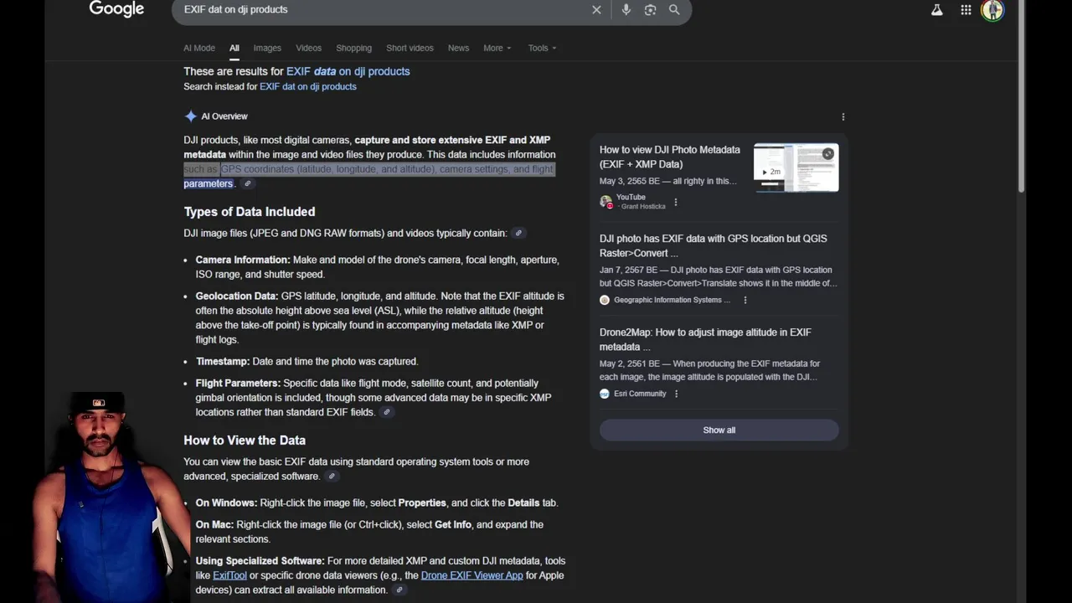
Task: Click corrected query 'EXIF data on dji products'
Action: (348, 71)
